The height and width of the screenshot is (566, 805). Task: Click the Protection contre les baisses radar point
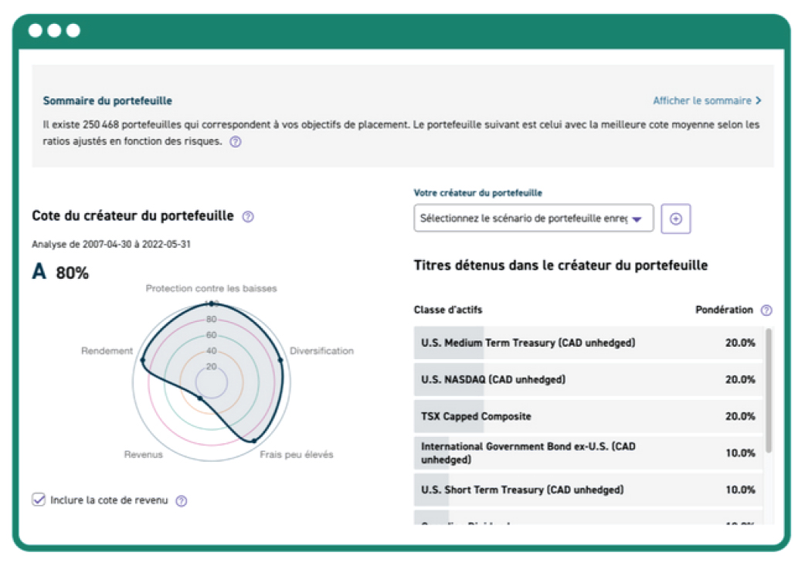coord(212,303)
